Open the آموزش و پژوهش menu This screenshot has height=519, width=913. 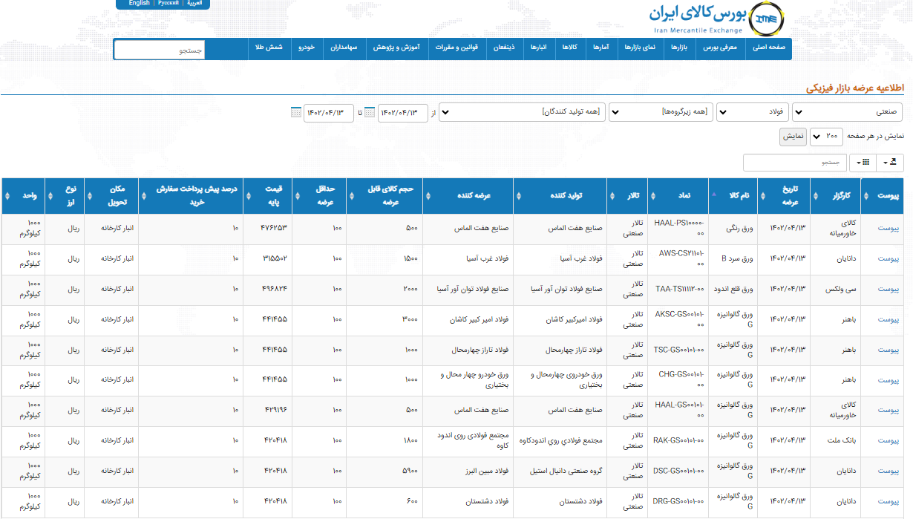pyautogui.click(x=396, y=48)
